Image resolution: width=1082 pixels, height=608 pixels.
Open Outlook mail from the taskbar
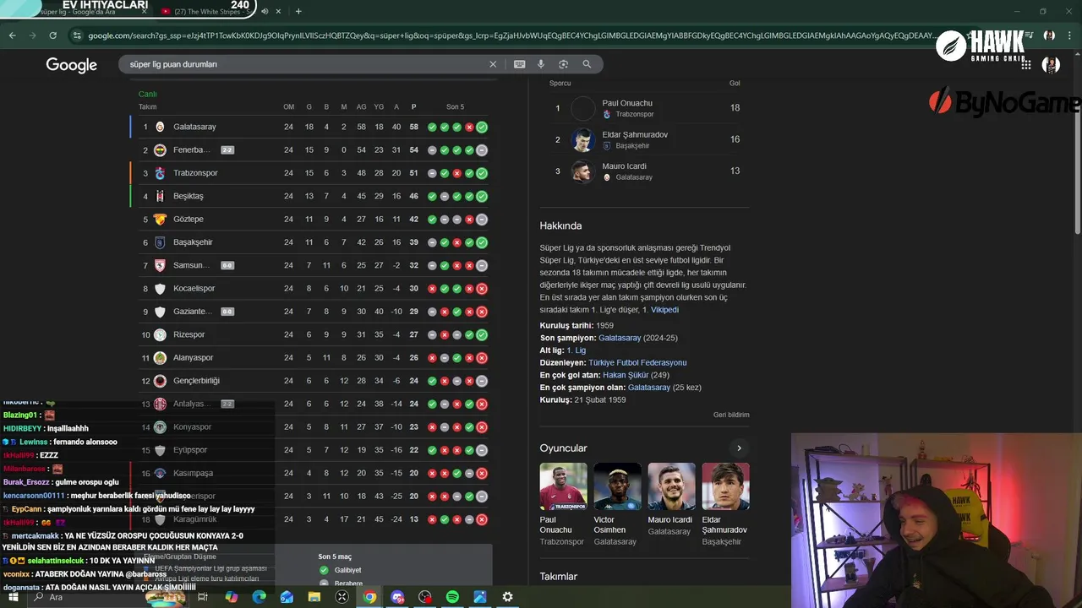point(287,597)
